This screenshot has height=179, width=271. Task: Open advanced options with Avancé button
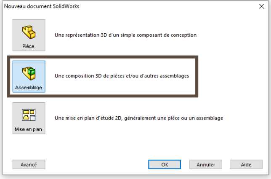[x=29, y=165]
